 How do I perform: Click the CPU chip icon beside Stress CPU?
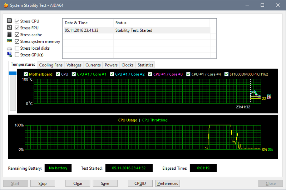tap(9, 21)
